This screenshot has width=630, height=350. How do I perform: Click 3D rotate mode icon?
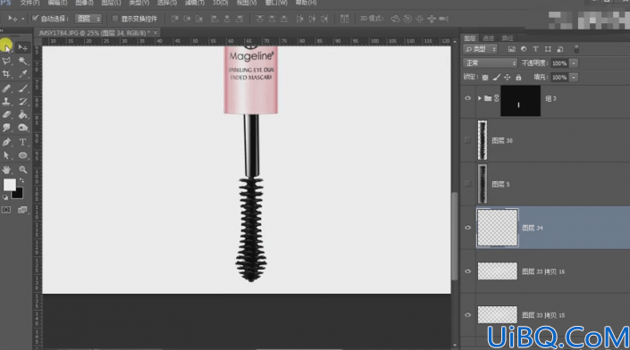tap(395, 19)
